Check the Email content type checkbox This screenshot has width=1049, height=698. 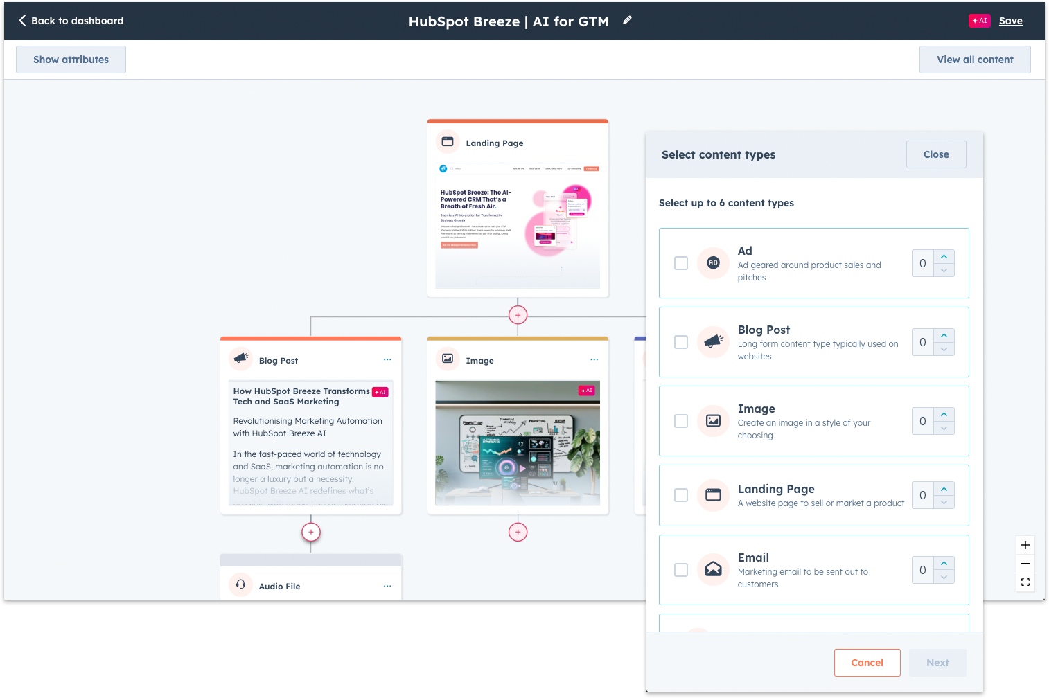point(680,569)
